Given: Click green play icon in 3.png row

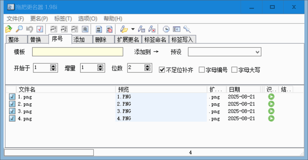Looking at the screenshot, I should tap(271, 111).
